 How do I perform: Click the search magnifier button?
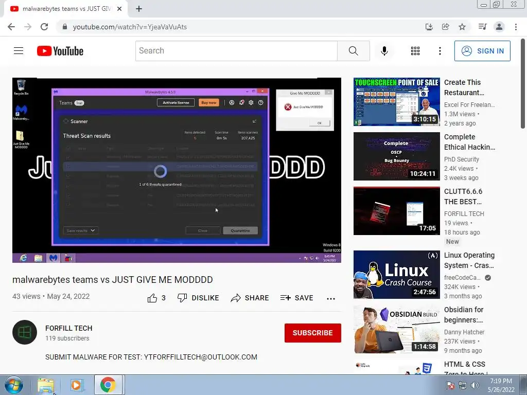pos(353,51)
